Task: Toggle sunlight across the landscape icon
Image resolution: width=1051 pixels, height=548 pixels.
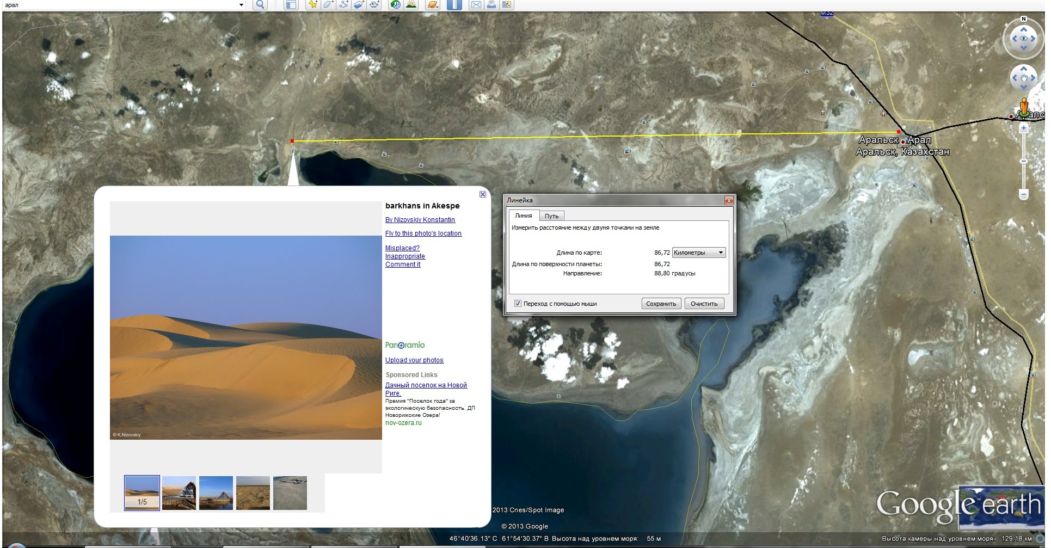Action: (x=411, y=5)
